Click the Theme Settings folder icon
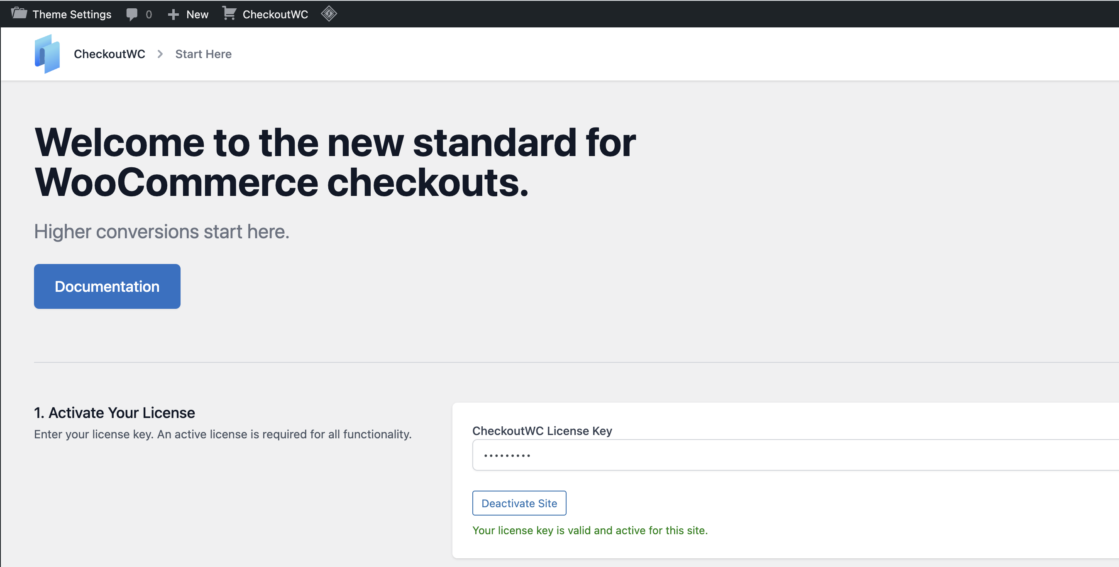1119x567 pixels. tap(19, 13)
